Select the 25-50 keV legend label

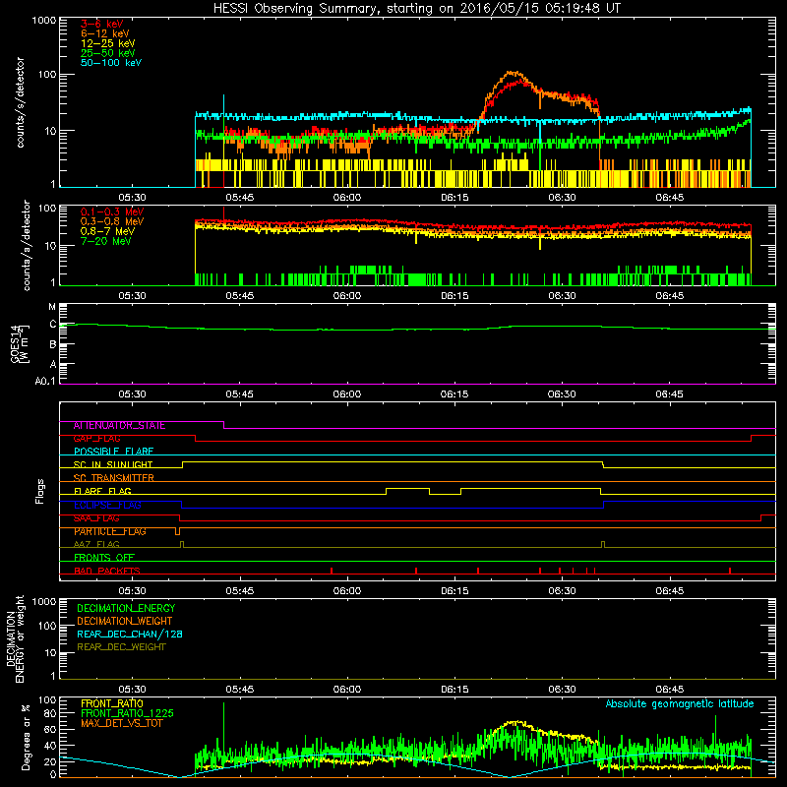point(107,53)
